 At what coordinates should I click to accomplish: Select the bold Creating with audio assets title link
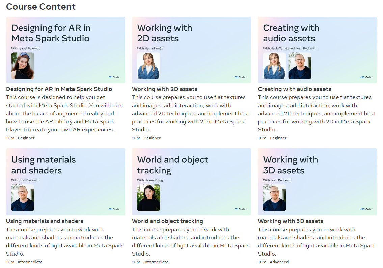click(x=295, y=89)
